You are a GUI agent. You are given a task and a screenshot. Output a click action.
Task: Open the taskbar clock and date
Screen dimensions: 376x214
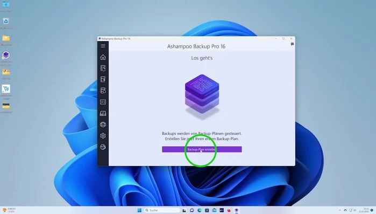point(364,210)
